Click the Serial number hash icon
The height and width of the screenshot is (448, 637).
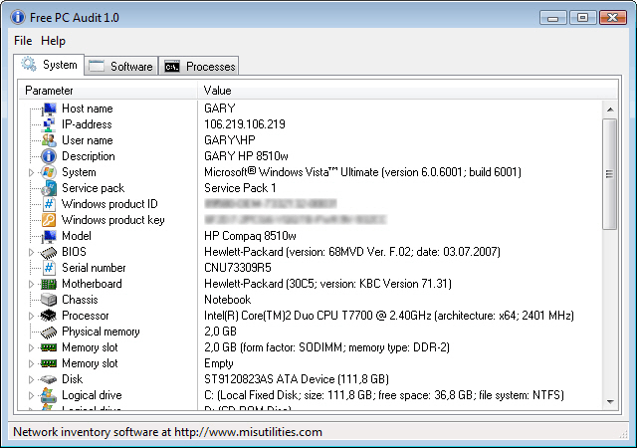pos(49,268)
